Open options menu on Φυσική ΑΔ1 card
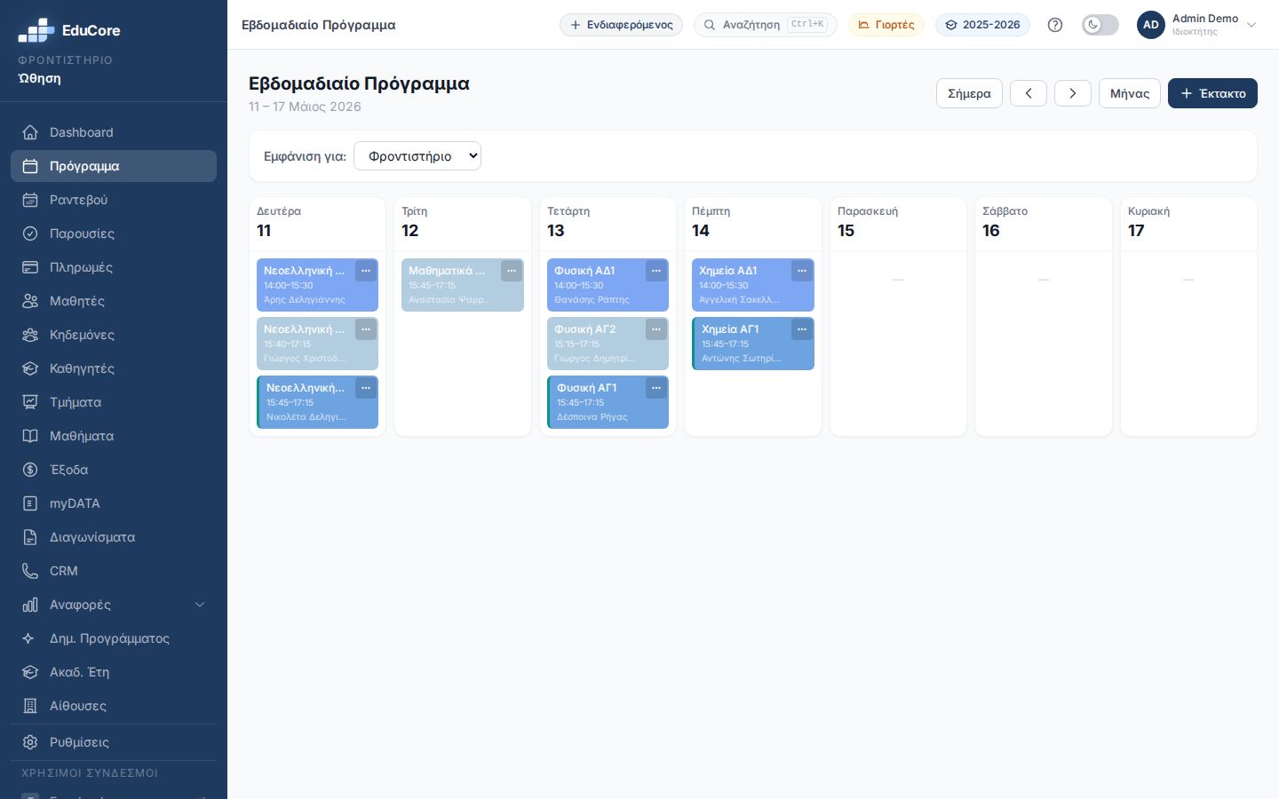The height and width of the screenshot is (799, 1279). 656,271
